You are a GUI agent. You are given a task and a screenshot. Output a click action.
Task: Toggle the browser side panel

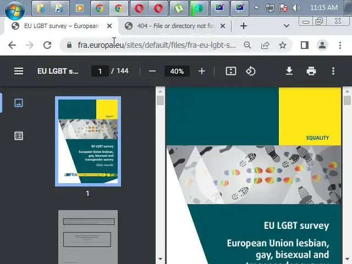tap(304, 45)
